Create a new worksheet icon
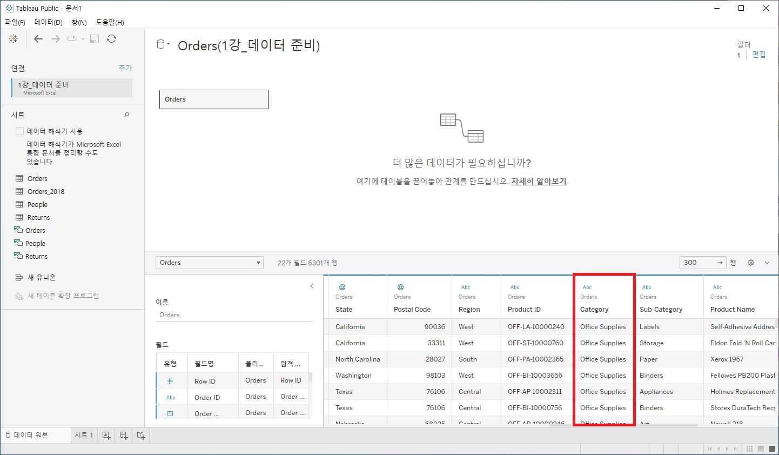Screen dimensions: 779x455 [x=106, y=435]
